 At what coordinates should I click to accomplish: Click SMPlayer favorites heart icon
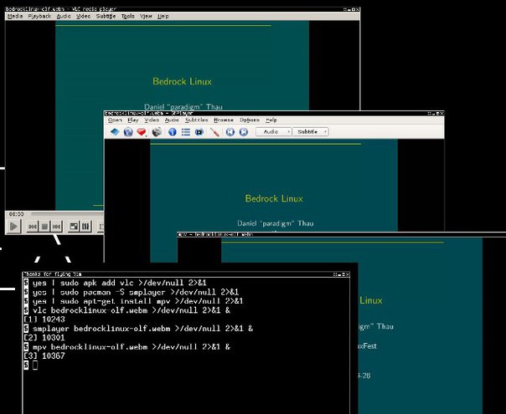coord(142,131)
